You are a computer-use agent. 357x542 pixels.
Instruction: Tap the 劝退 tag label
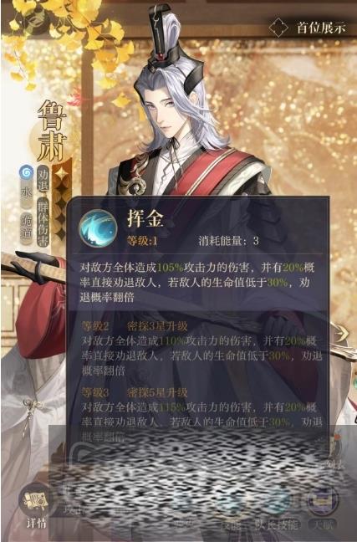point(43,181)
